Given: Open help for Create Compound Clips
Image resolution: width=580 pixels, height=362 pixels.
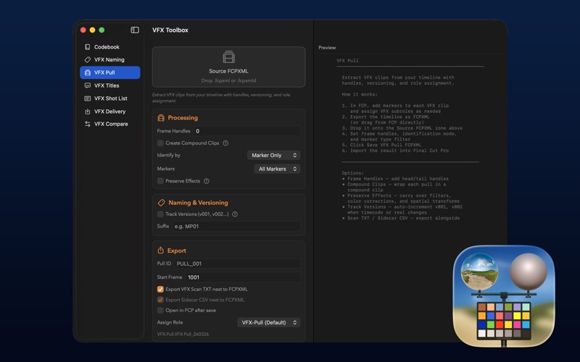Looking at the screenshot, I should 225,143.
